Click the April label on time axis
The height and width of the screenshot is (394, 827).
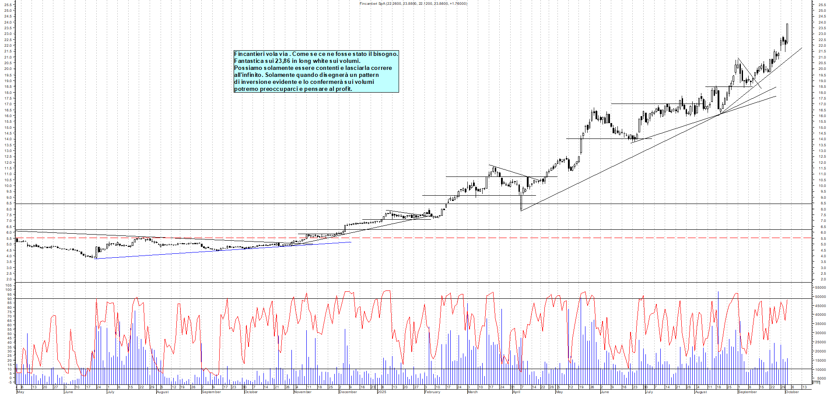tap(516, 392)
